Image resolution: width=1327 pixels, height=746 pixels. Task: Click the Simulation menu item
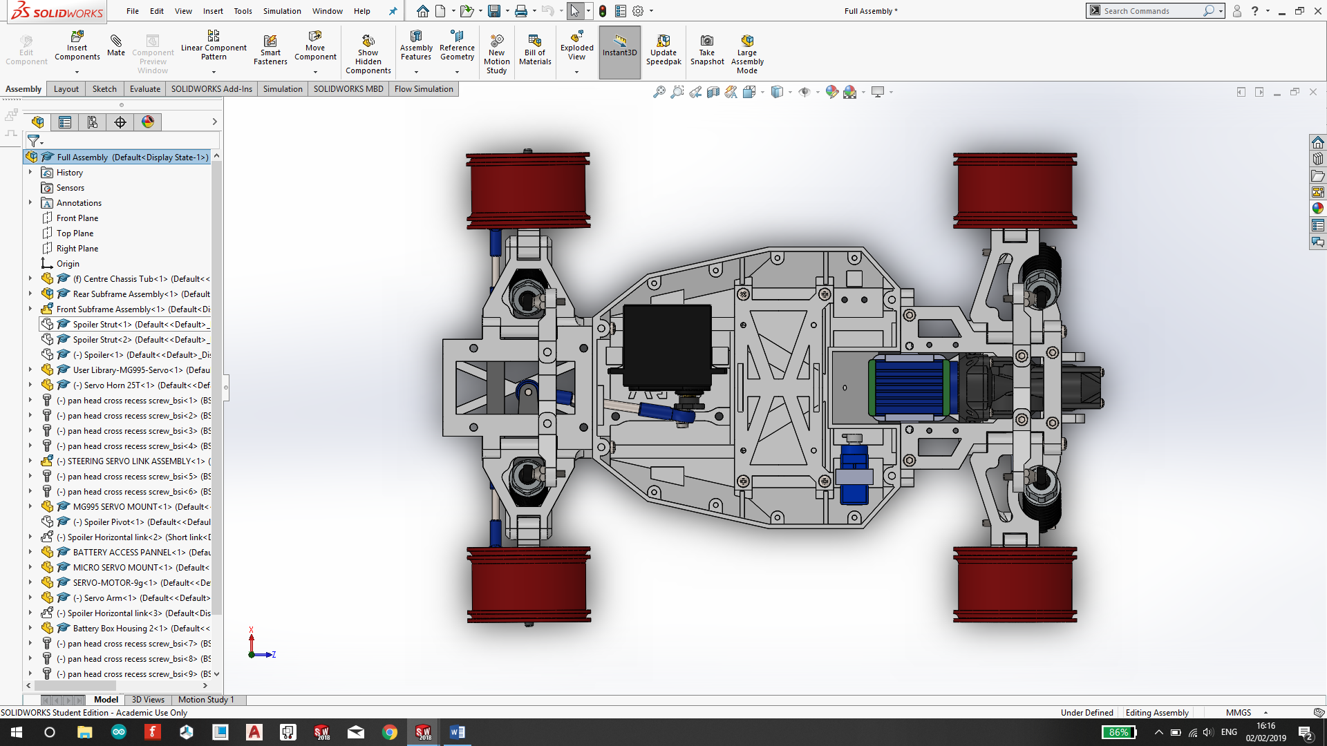click(x=281, y=11)
